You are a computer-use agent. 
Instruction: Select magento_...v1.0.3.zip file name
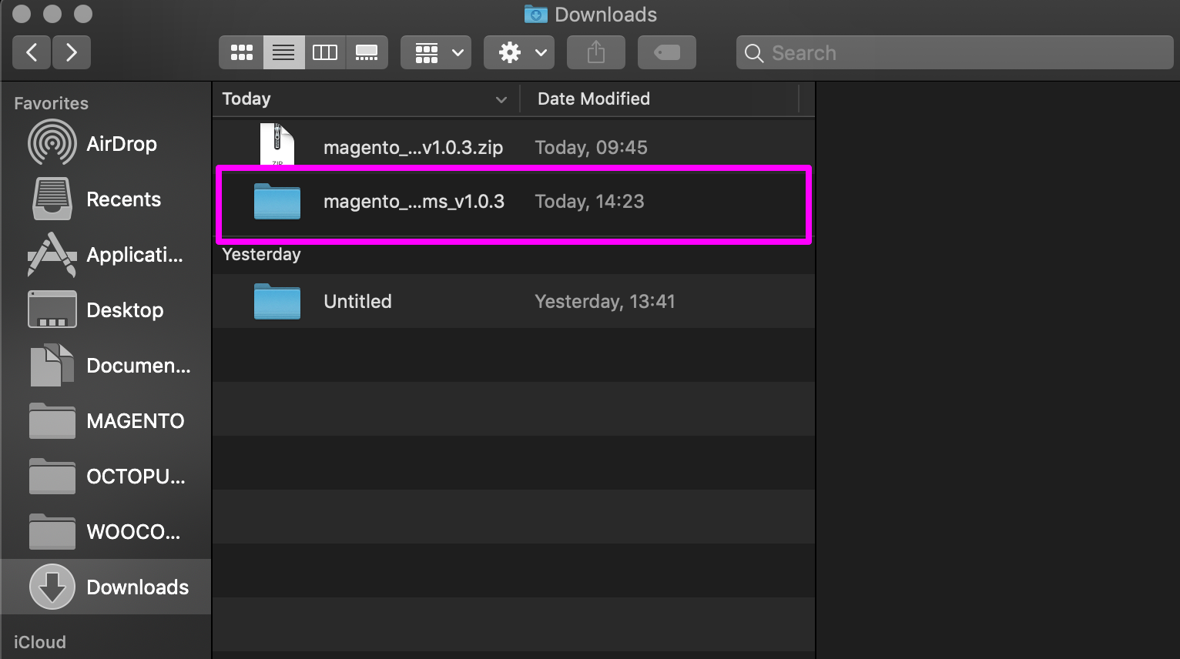tap(413, 147)
